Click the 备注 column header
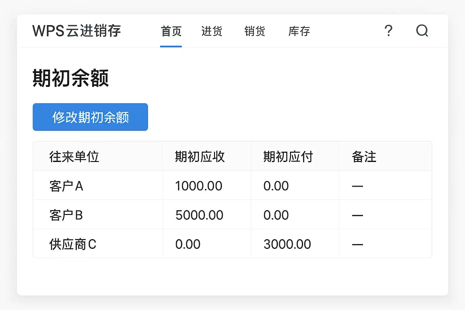This screenshot has width=465, height=310. tap(364, 157)
